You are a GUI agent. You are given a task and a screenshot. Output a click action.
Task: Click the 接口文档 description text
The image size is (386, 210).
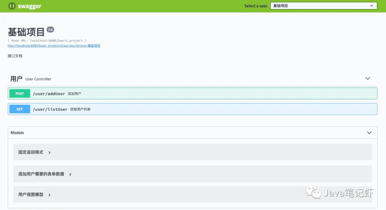(15, 56)
